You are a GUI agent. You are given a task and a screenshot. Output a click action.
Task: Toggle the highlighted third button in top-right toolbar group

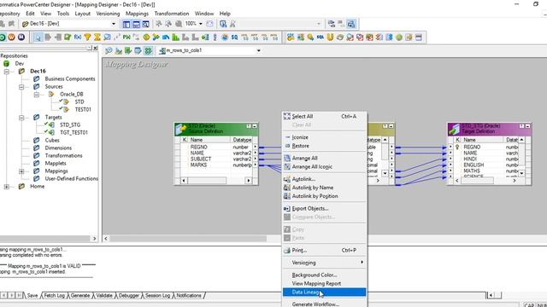(351, 24)
